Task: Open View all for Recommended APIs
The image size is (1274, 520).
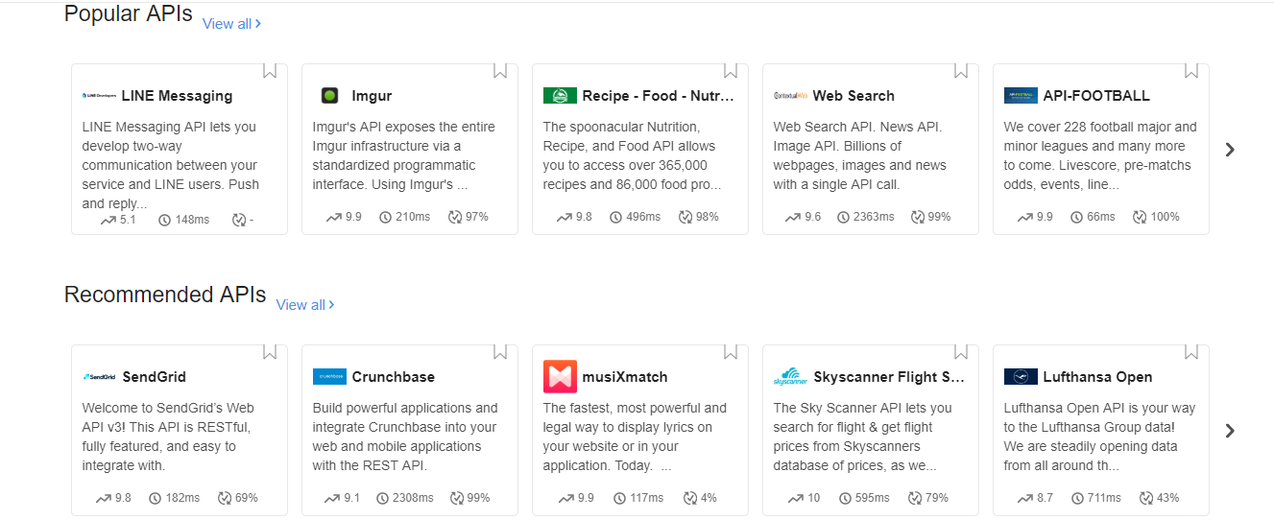Action: point(305,305)
